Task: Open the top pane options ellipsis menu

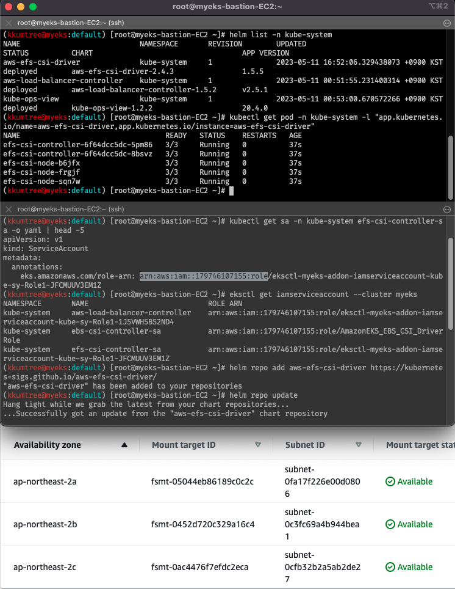Action: (446, 23)
